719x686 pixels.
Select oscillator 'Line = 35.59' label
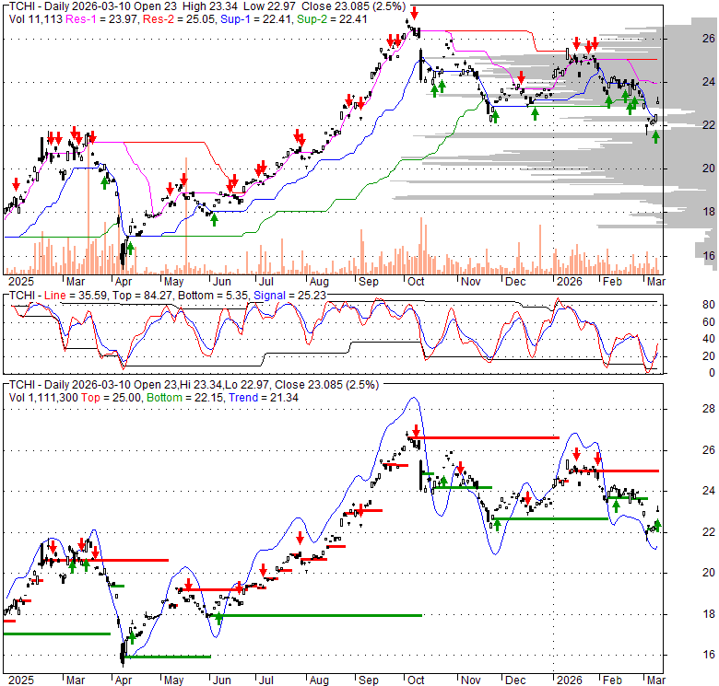click(x=76, y=296)
